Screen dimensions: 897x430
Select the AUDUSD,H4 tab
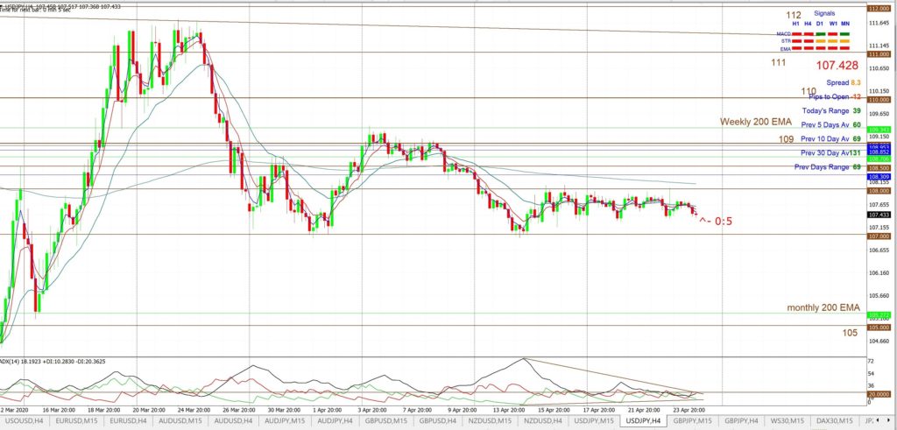233,421
